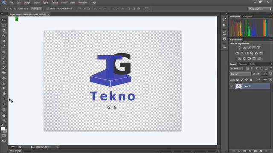
Task: Add a Vibrance adjustment
Action: click(259, 48)
